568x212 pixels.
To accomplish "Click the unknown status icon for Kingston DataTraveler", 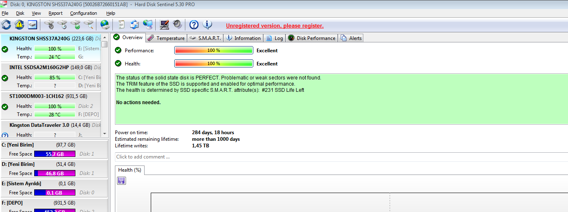I will [5, 135].
